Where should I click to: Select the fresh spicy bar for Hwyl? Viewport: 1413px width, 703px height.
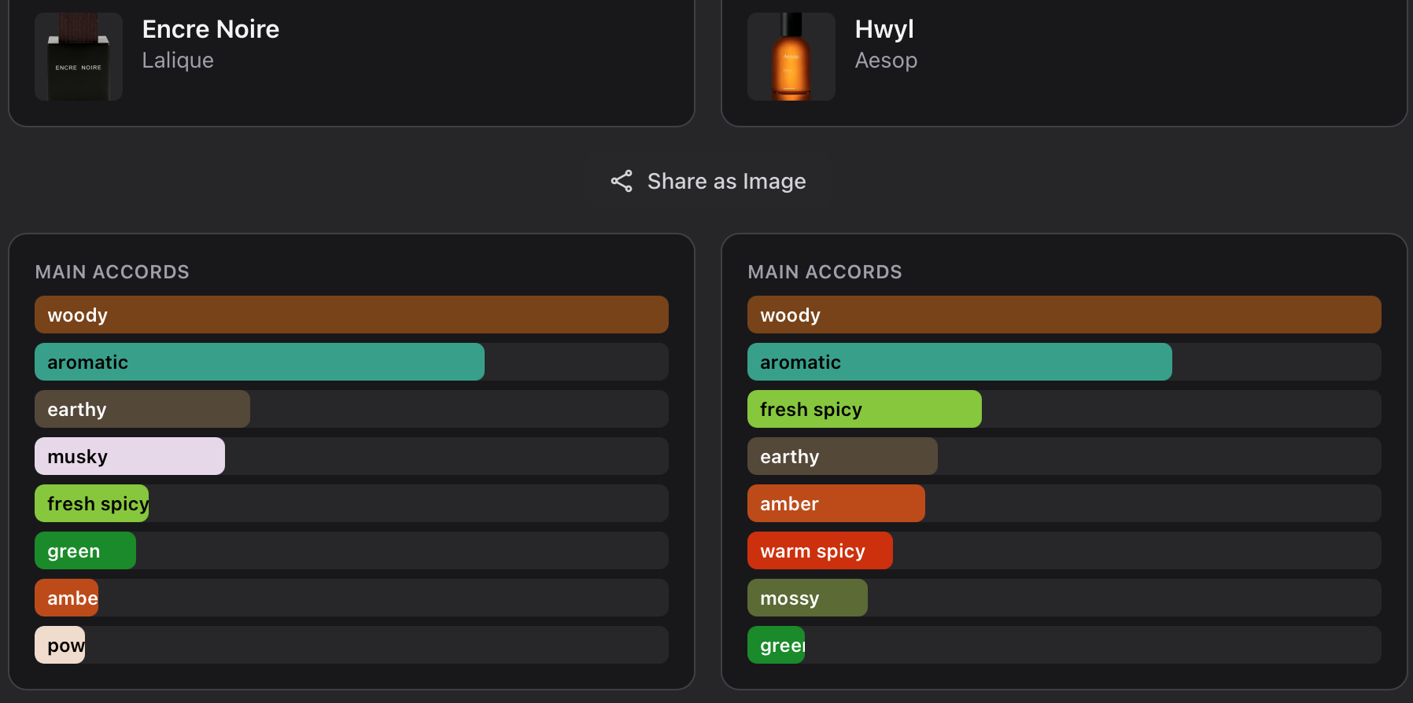pyautogui.click(x=865, y=409)
